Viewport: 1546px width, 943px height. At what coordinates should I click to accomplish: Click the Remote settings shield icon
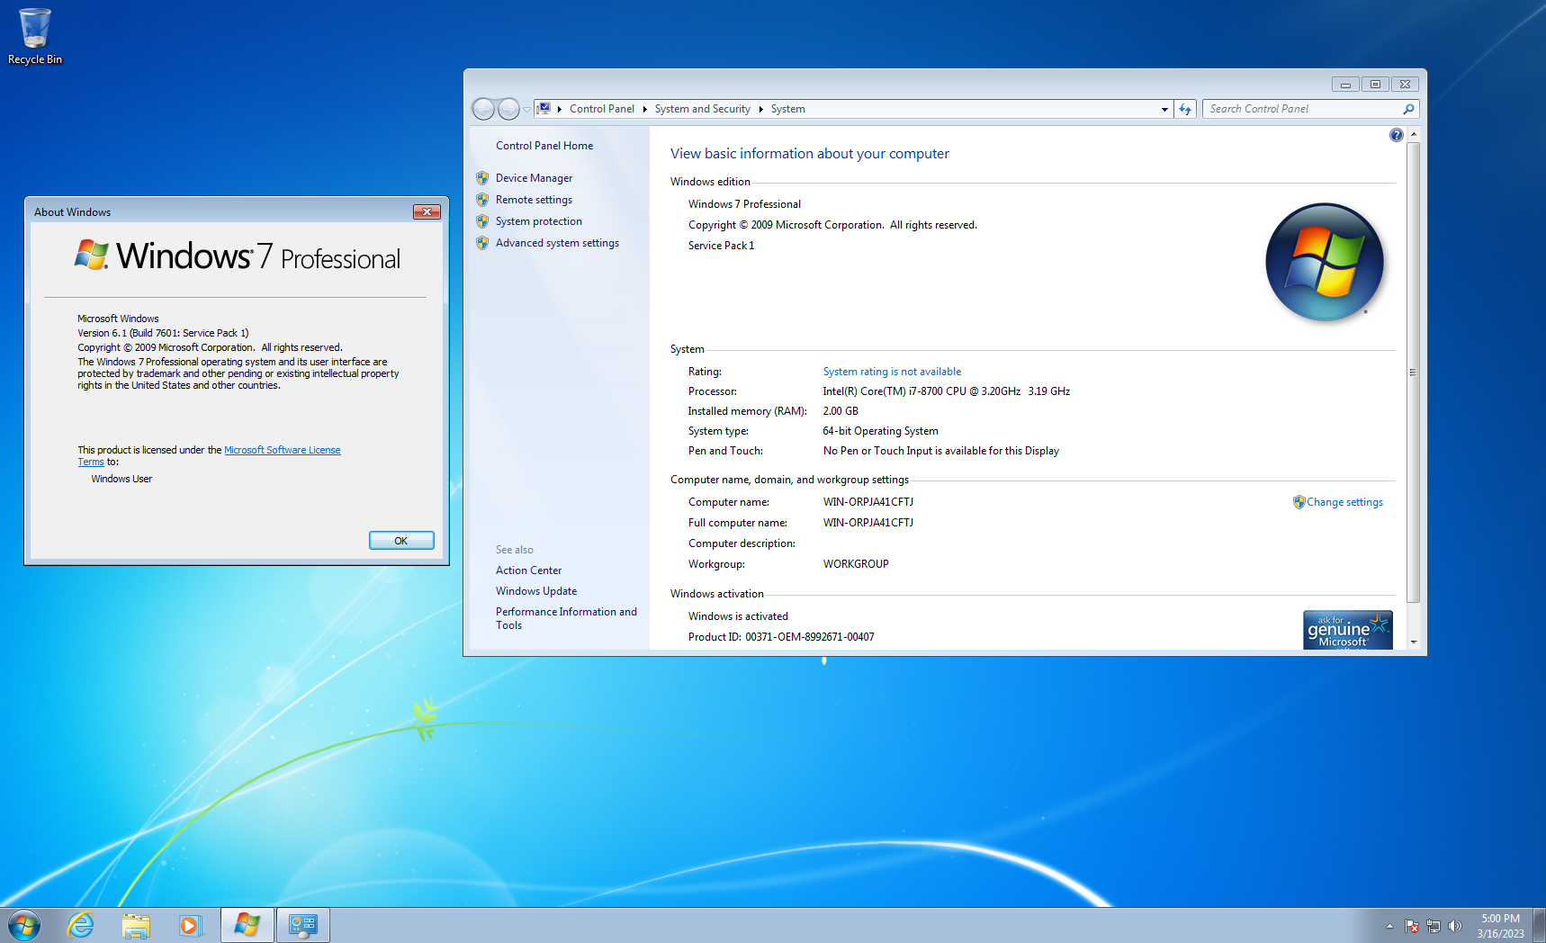pos(482,200)
